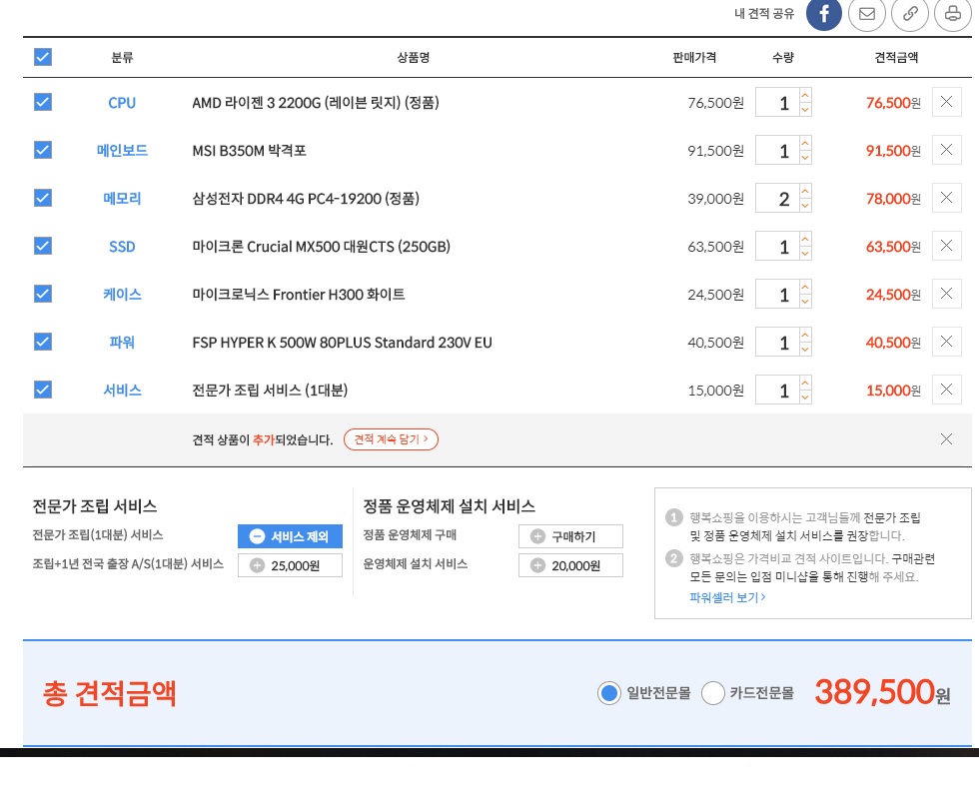
Task: Click product name MSI B350M 박격포
Action: [x=249, y=151]
